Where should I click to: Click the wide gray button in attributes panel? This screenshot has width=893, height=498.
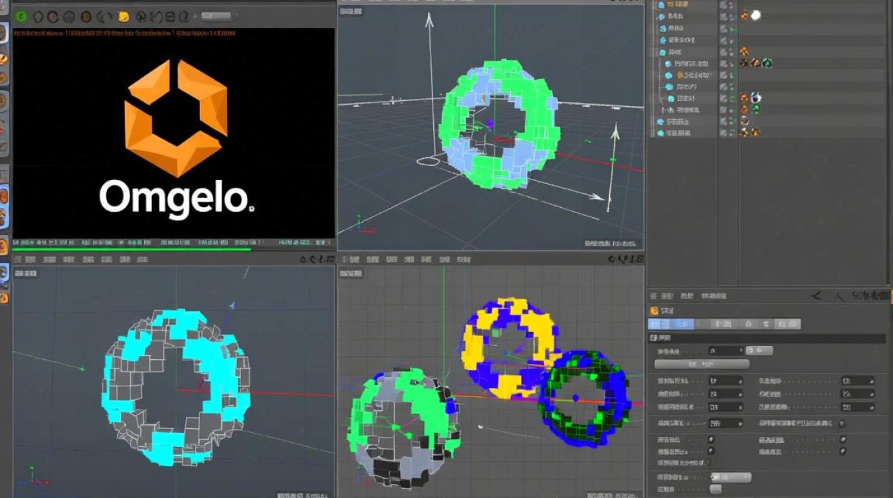702,365
